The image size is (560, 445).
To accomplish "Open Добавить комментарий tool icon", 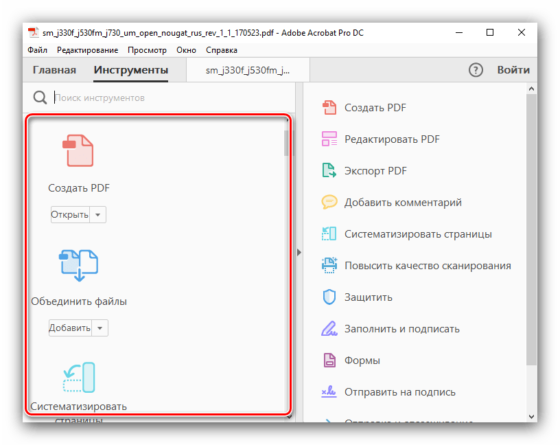I will [329, 203].
